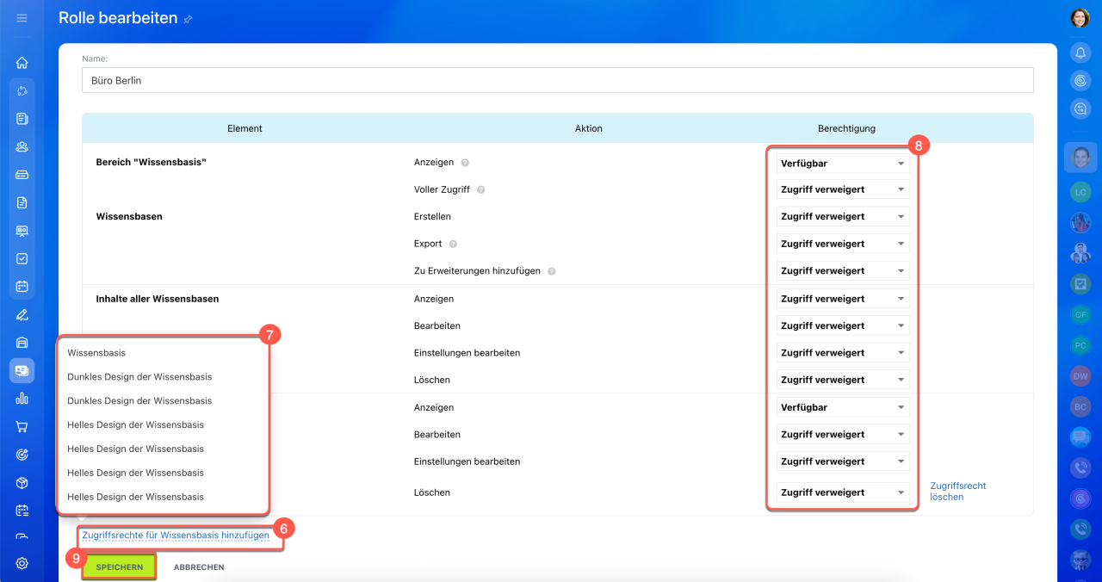Open the BC contact avatar
Viewport: 1102px width, 582px height.
point(1080,406)
